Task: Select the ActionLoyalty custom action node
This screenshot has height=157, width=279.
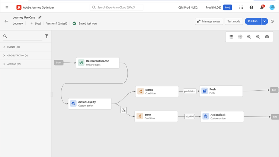Action: [x=90, y=104]
